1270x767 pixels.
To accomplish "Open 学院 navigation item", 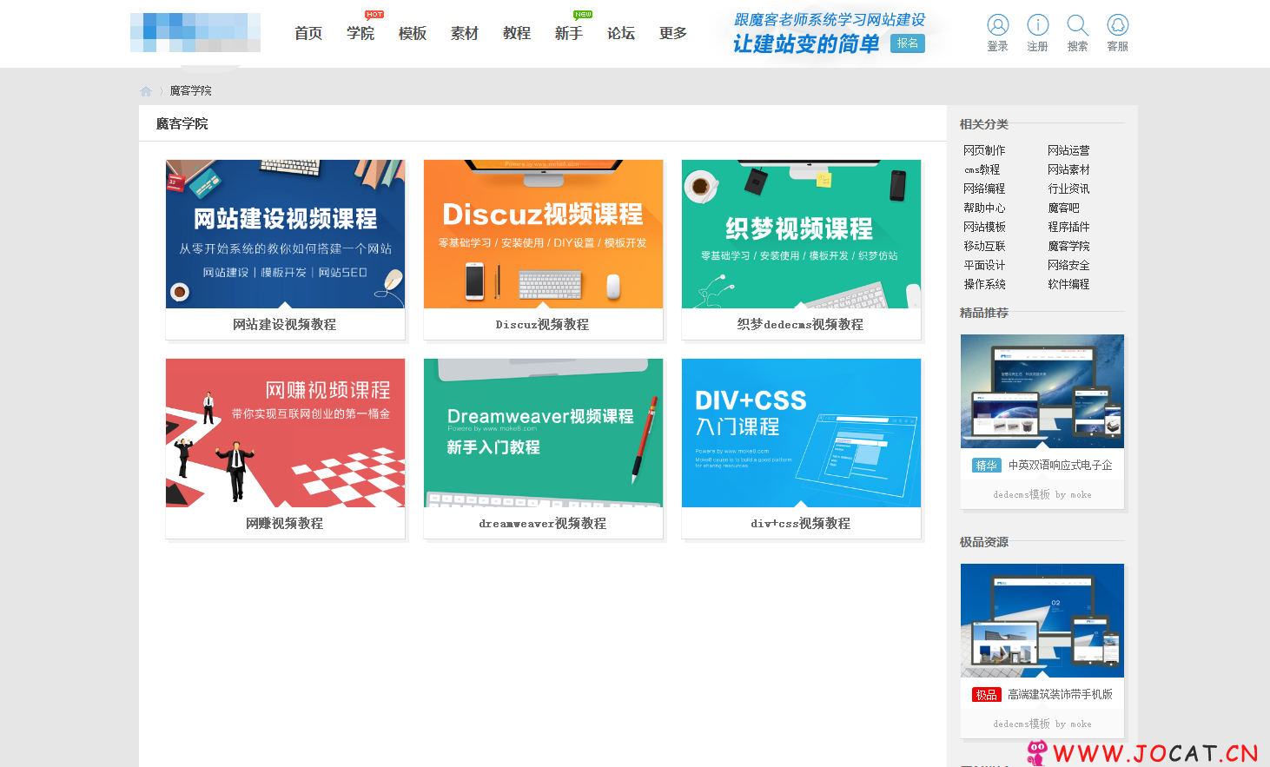I will [360, 33].
